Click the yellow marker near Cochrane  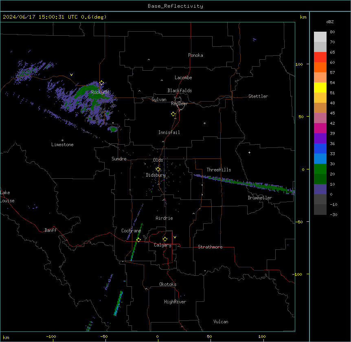(138, 240)
